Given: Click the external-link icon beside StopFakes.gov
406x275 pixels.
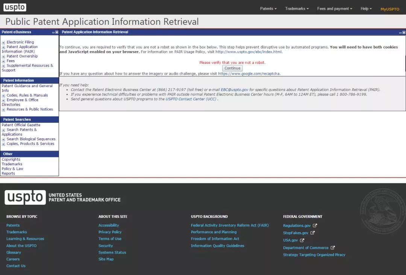Looking at the screenshot, I should click(x=313, y=233).
